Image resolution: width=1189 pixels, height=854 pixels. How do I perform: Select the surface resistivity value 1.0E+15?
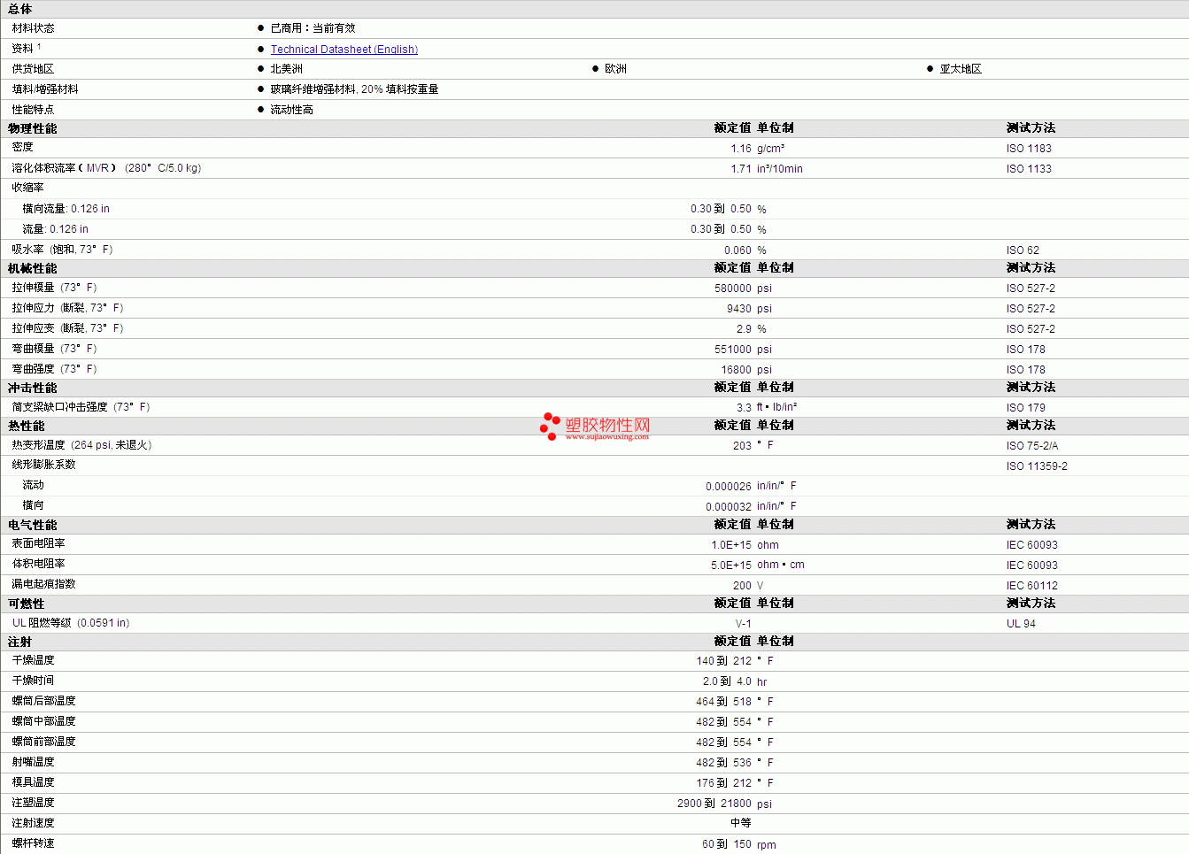731,545
